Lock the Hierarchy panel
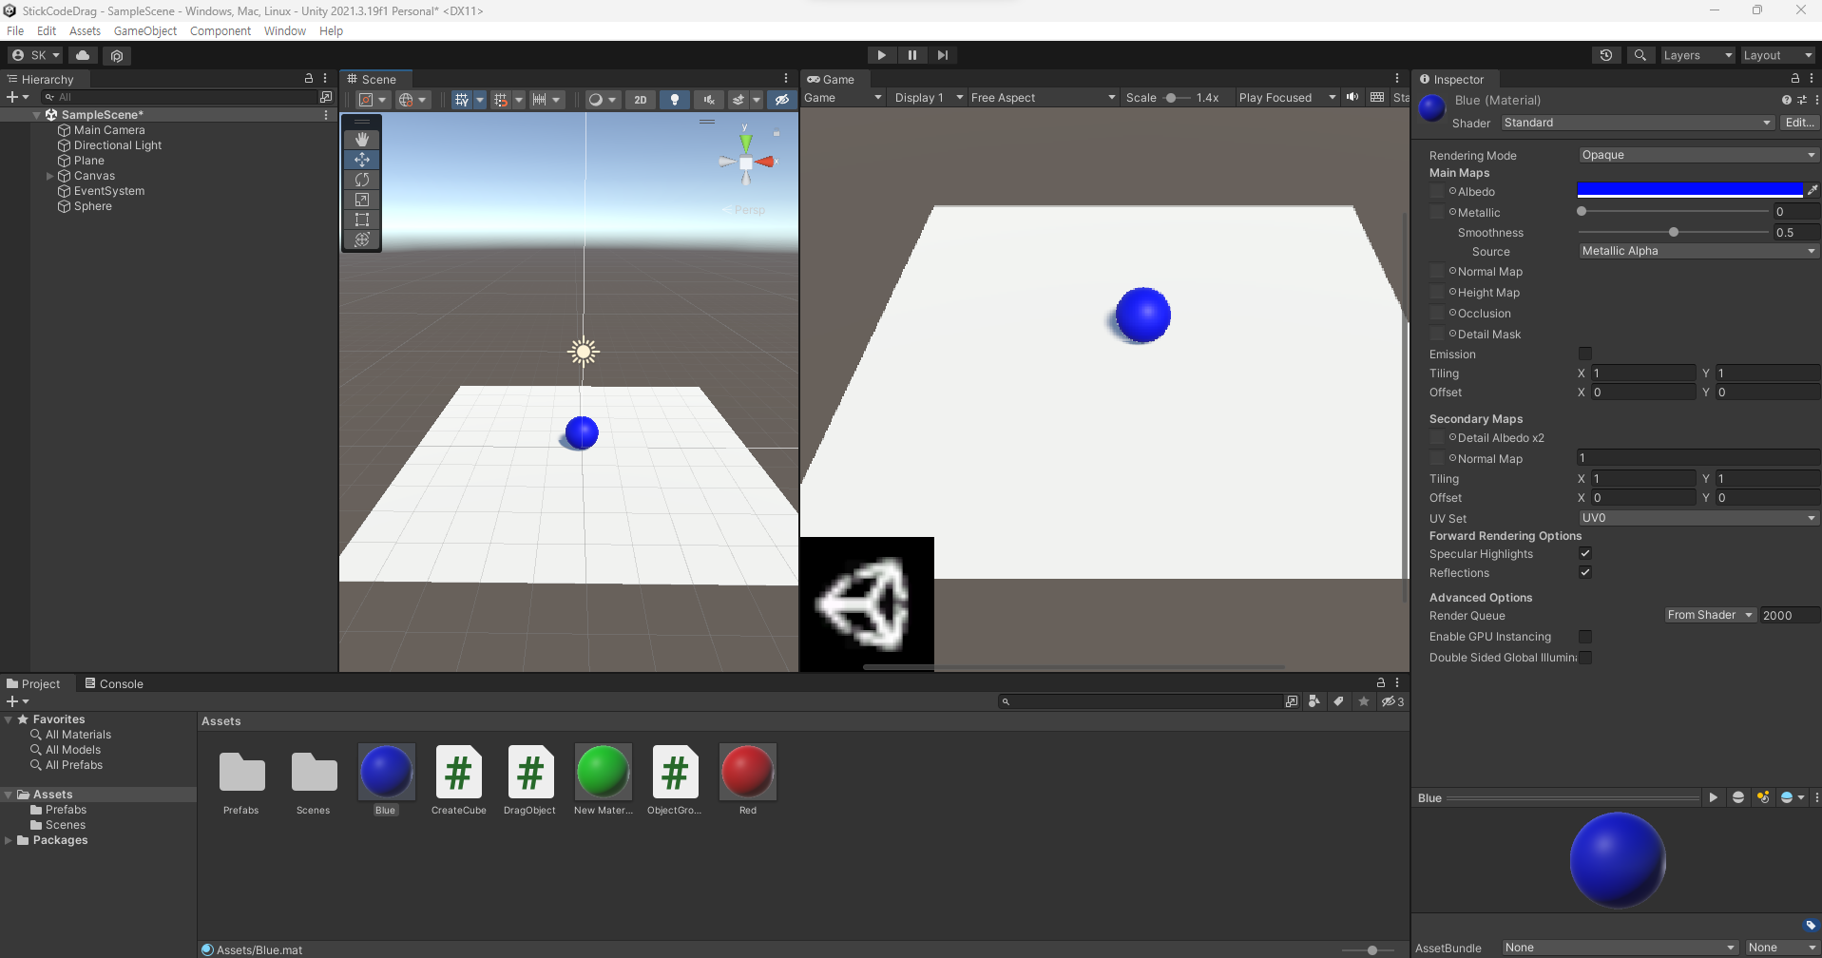The image size is (1822, 958). point(309,78)
